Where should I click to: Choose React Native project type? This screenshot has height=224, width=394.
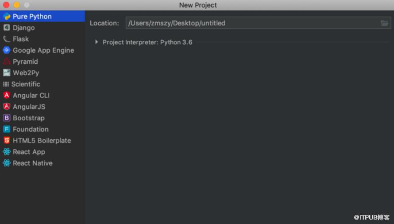pos(42,163)
